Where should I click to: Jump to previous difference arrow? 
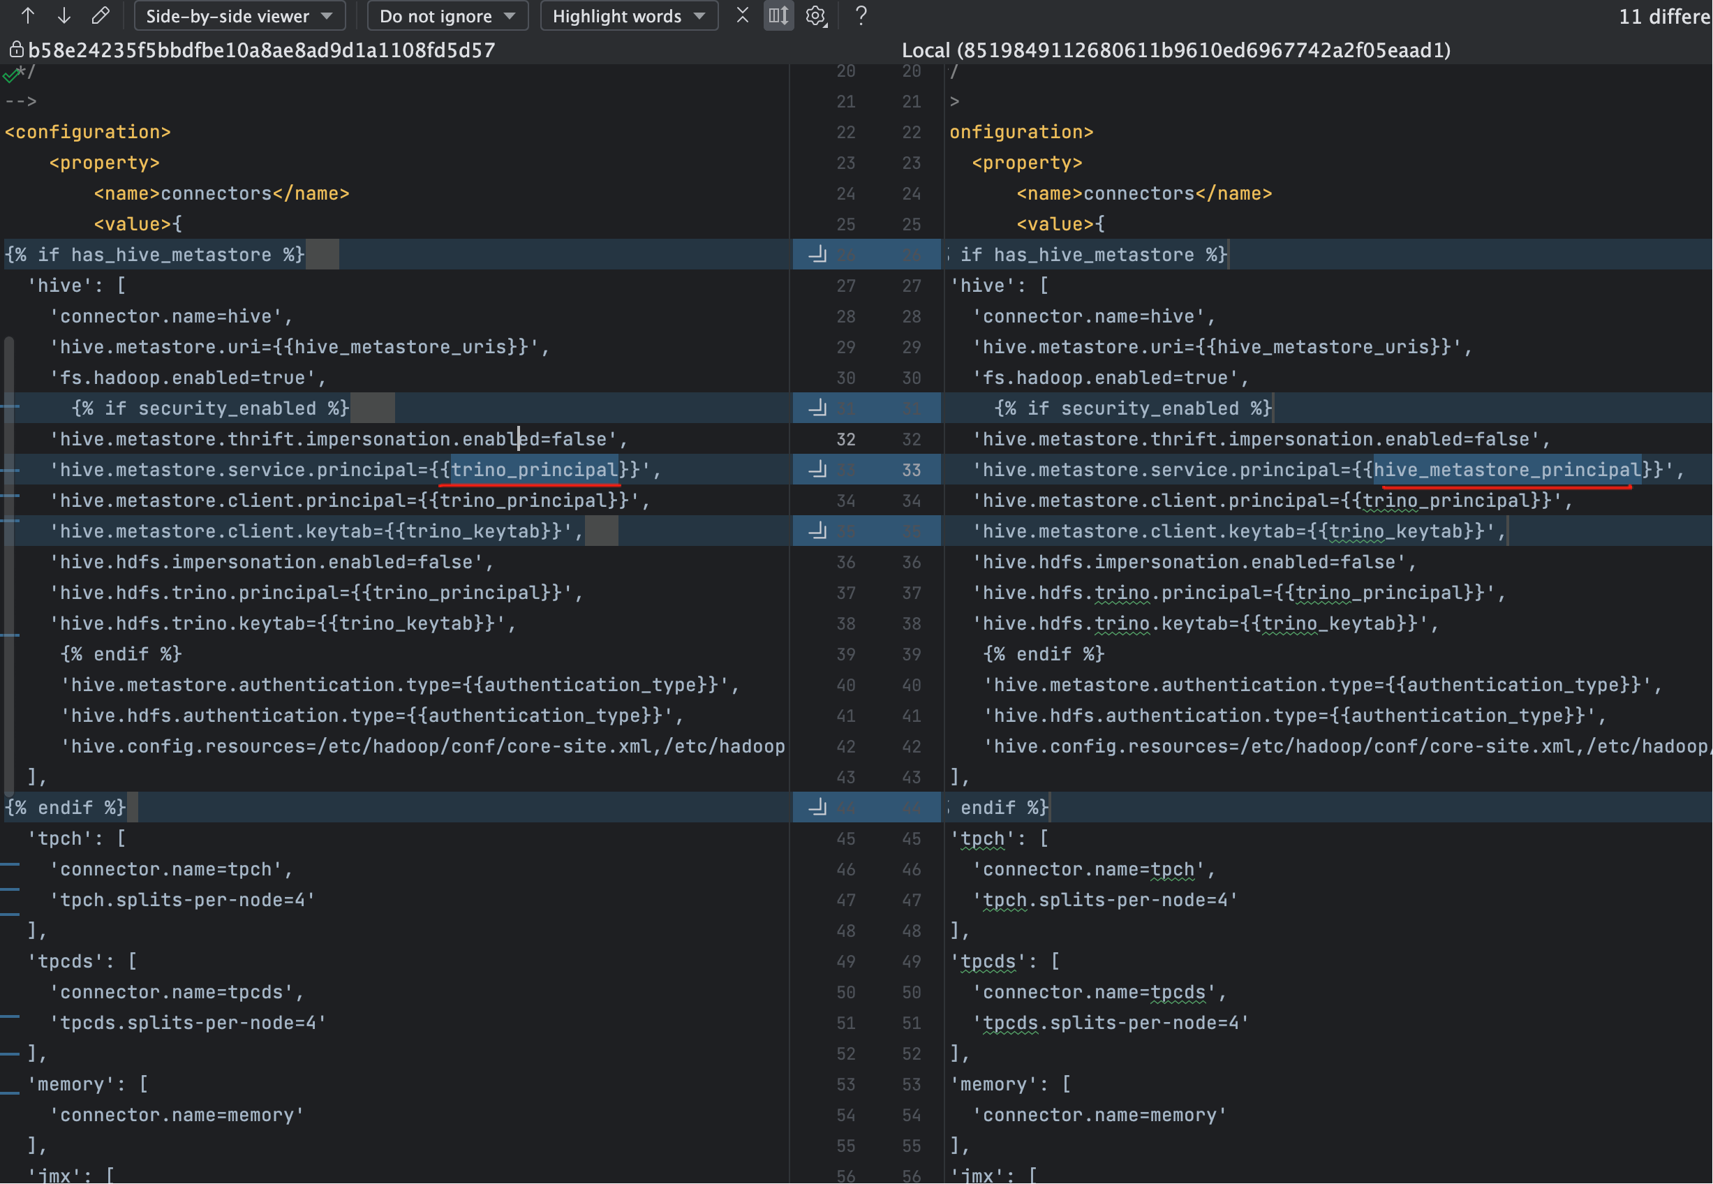(x=27, y=15)
